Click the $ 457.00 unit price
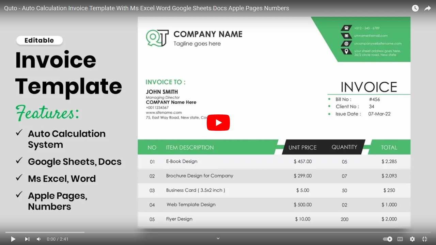 (x=302, y=162)
